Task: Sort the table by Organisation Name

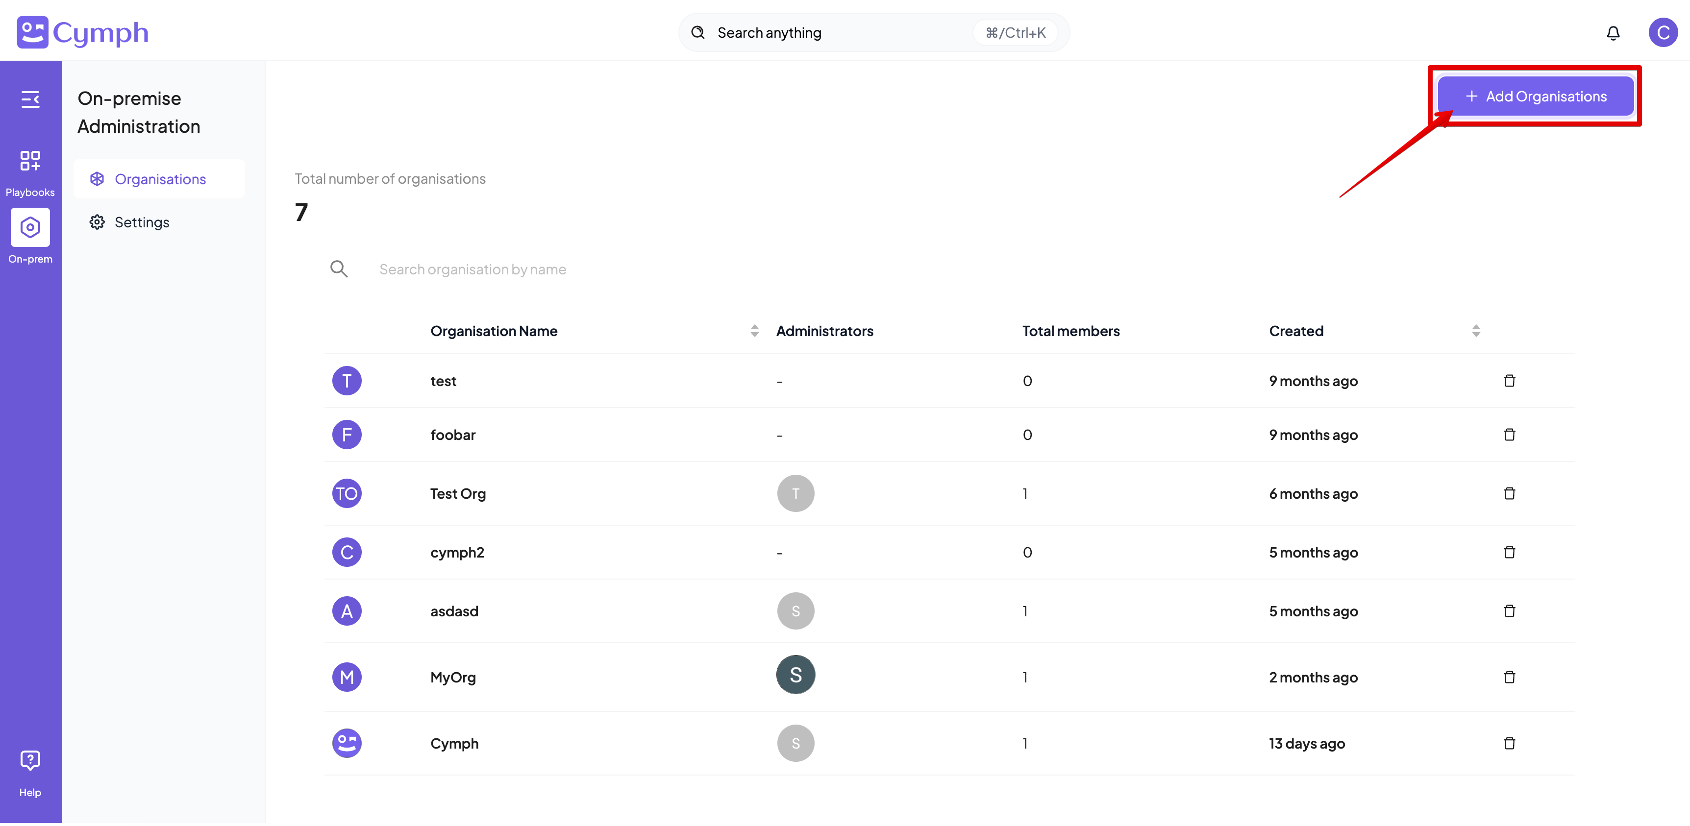Action: 753,330
